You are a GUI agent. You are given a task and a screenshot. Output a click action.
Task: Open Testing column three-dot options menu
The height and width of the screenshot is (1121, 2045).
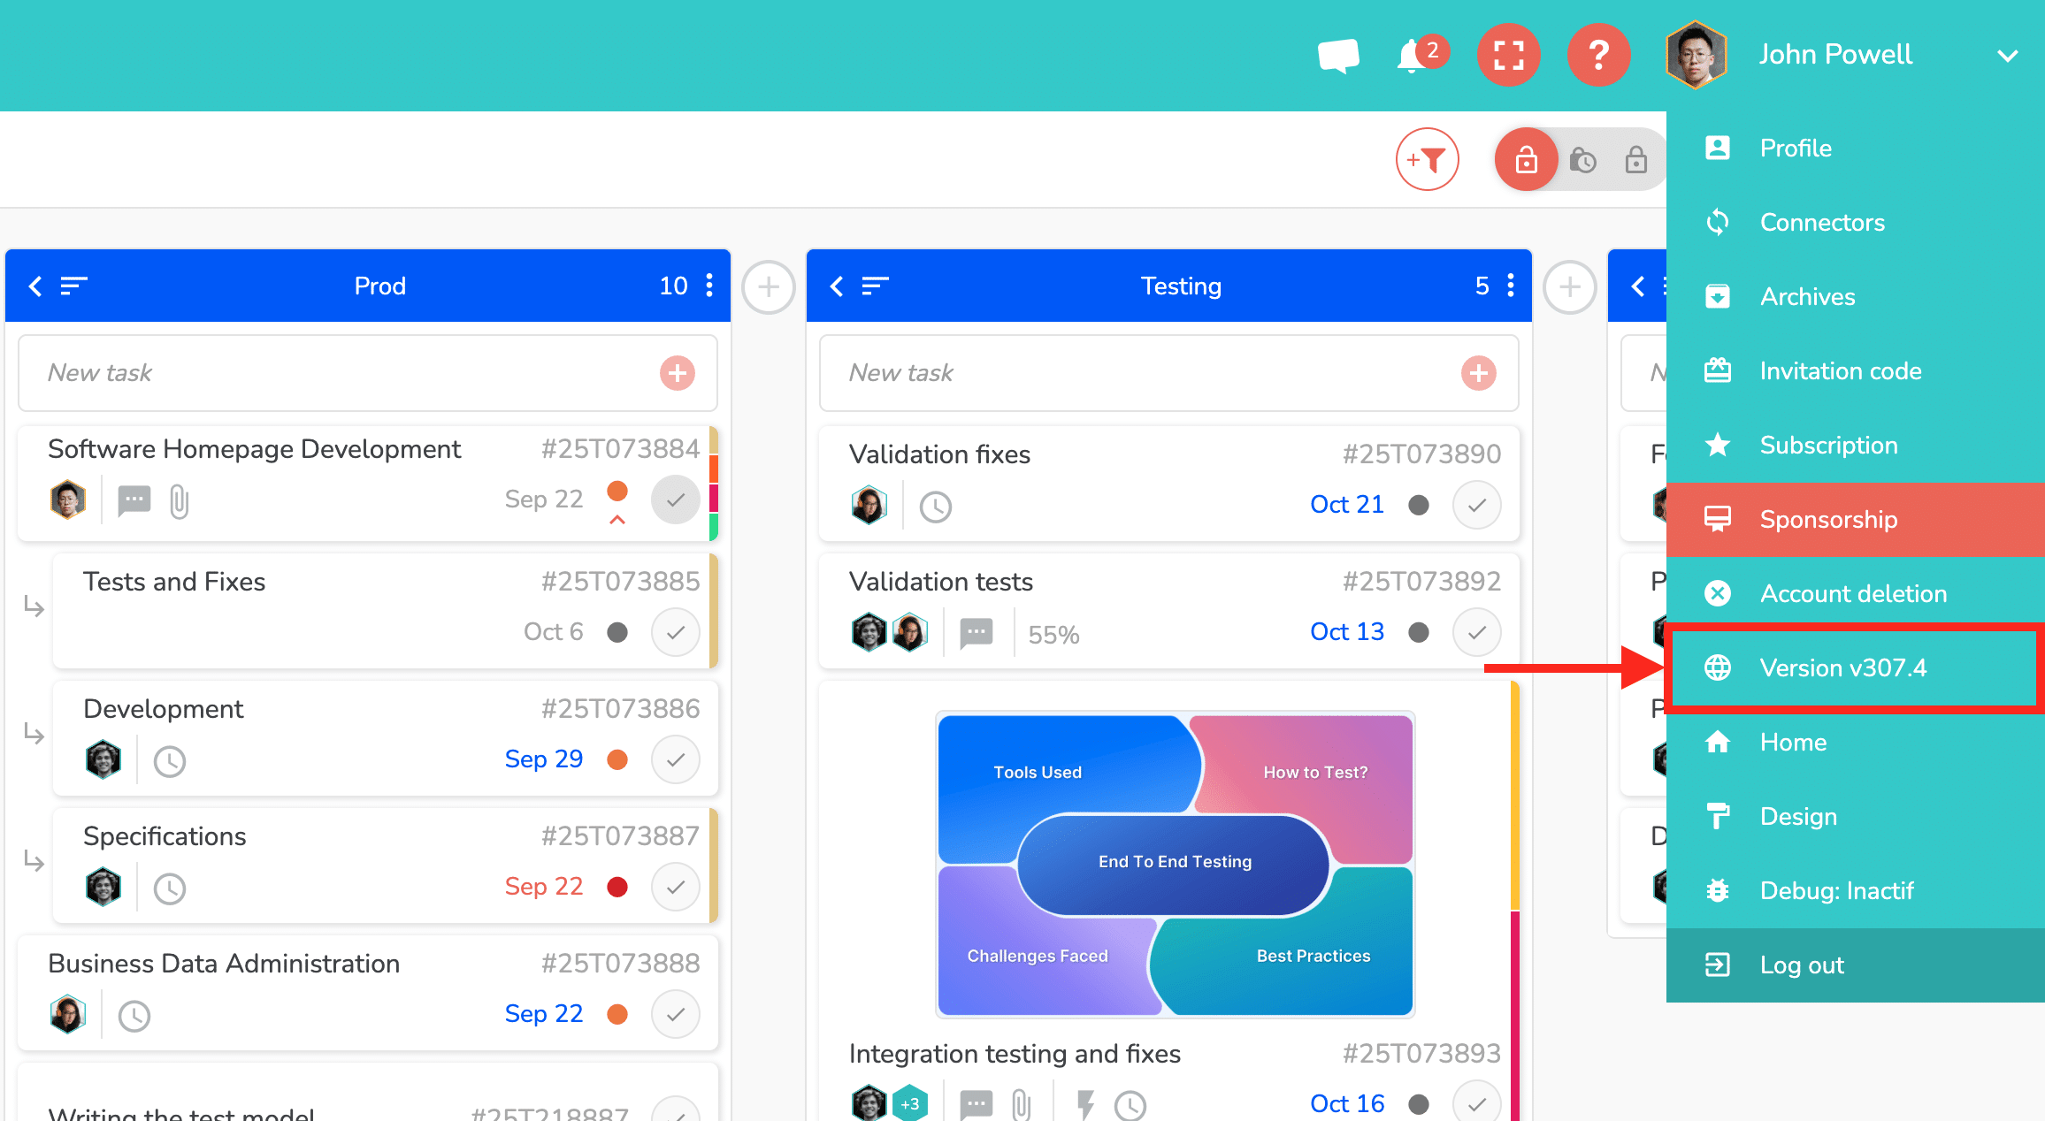[x=1511, y=286]
